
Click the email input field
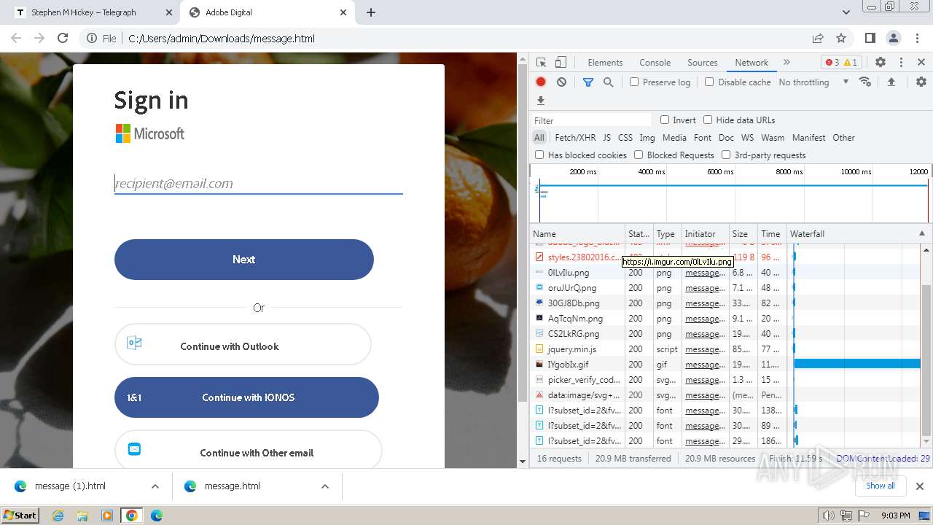click(x=259, y=184)
